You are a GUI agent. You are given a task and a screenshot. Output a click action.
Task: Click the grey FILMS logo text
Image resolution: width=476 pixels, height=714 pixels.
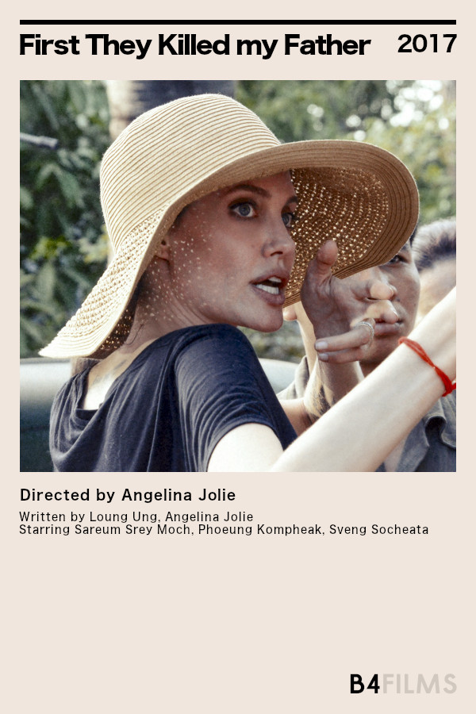[419, 684]
